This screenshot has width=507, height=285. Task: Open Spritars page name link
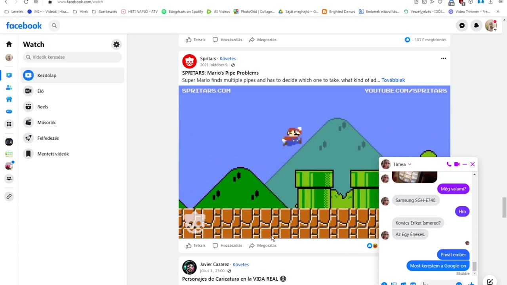[x=208, y=59]
